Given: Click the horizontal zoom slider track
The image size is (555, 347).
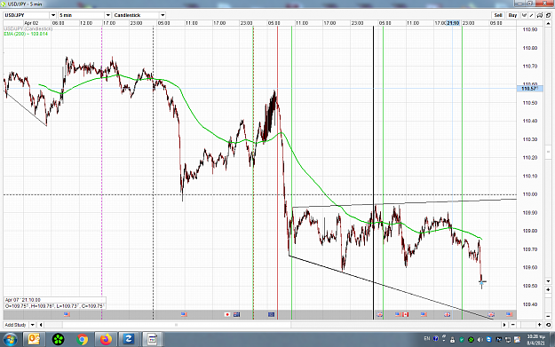Looking at the screenshot, I should coord(526,325).
